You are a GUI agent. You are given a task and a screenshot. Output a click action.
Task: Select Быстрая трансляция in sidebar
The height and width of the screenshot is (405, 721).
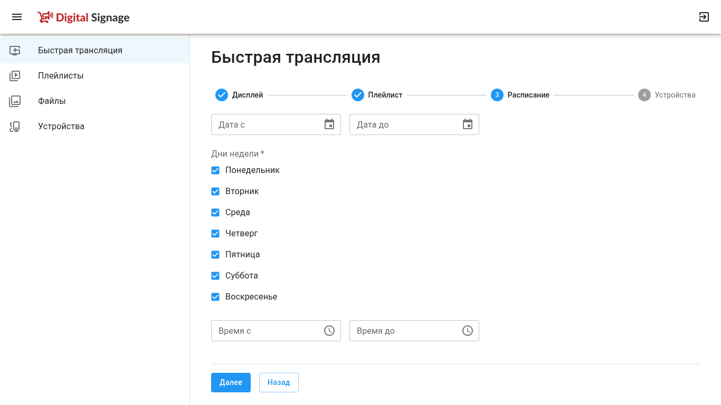click(x=94, y=51)
